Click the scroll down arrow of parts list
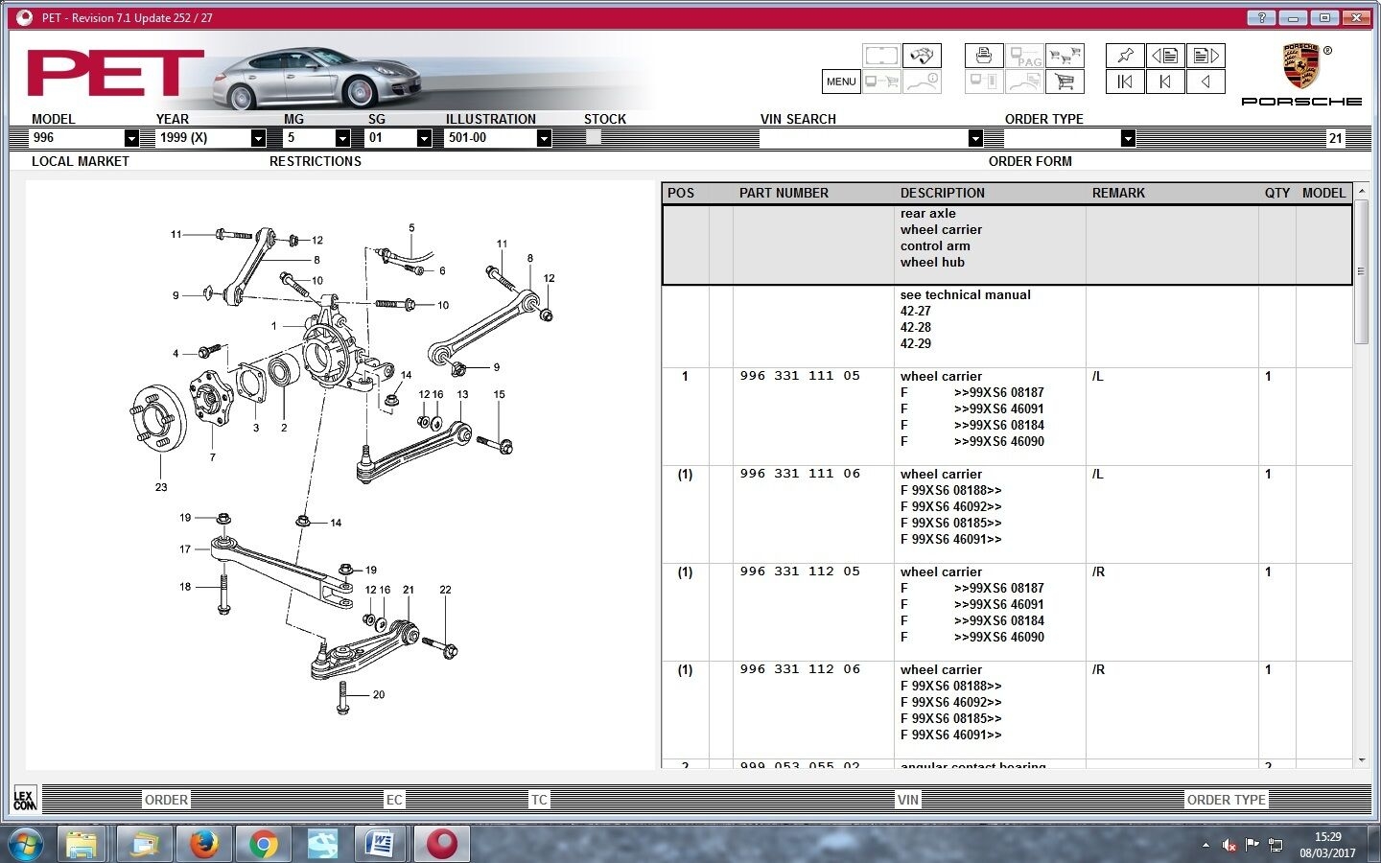 tap(1362, 760)
